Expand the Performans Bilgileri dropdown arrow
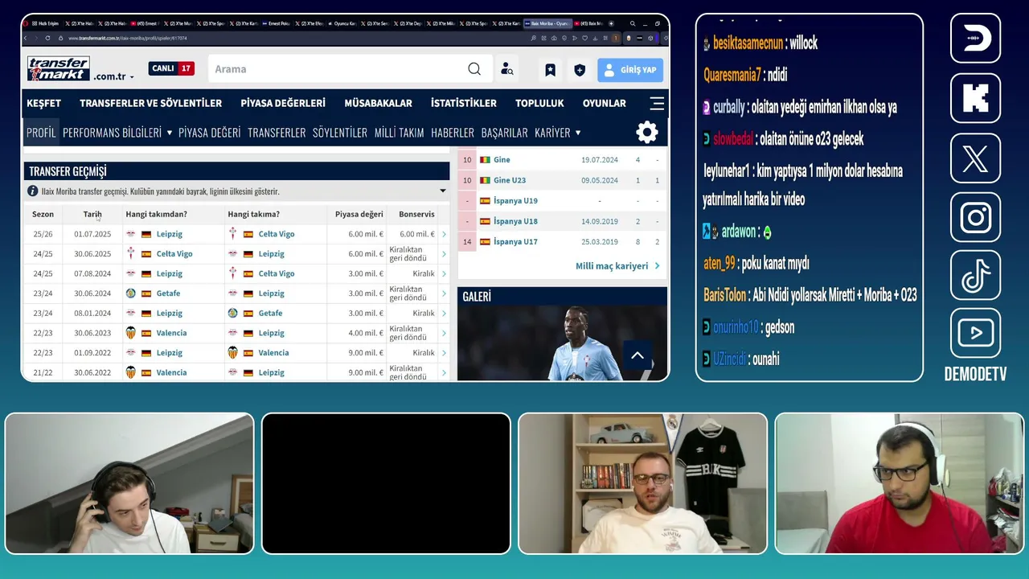This screenshot has width=1029, height=579. [169, 133]
